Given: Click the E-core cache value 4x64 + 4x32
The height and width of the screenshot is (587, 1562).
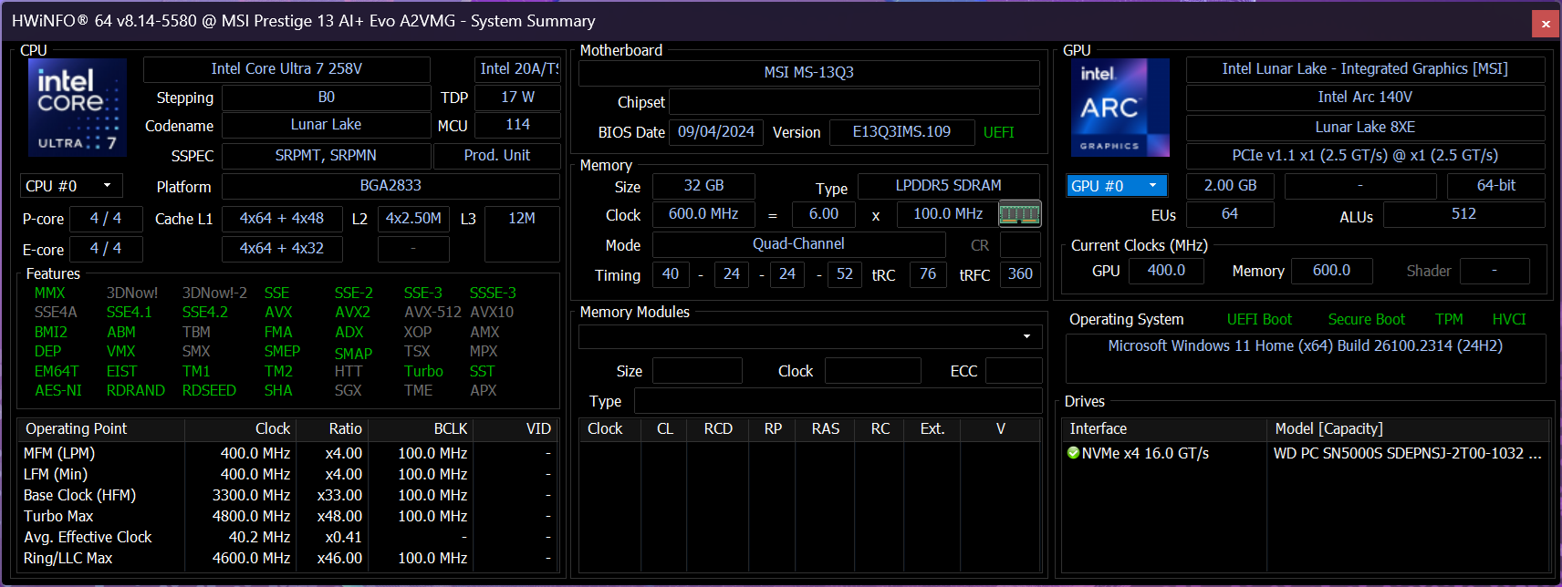Looking at the screenshot, I should tap(282, 249).
